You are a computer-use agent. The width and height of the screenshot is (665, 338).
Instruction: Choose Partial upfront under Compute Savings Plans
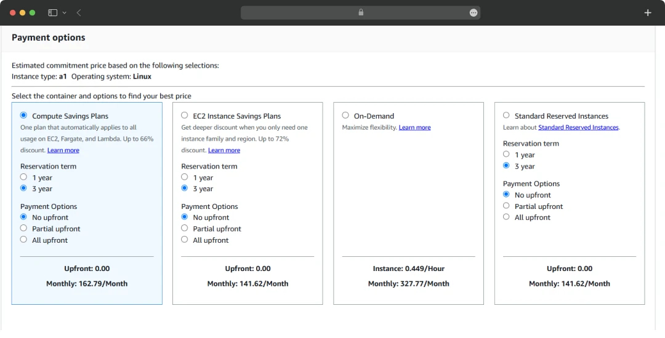click(x=24, y=228)
